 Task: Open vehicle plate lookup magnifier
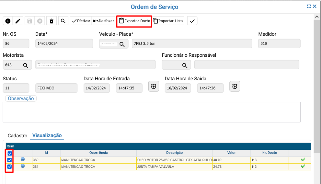click(x=122, y=44)
